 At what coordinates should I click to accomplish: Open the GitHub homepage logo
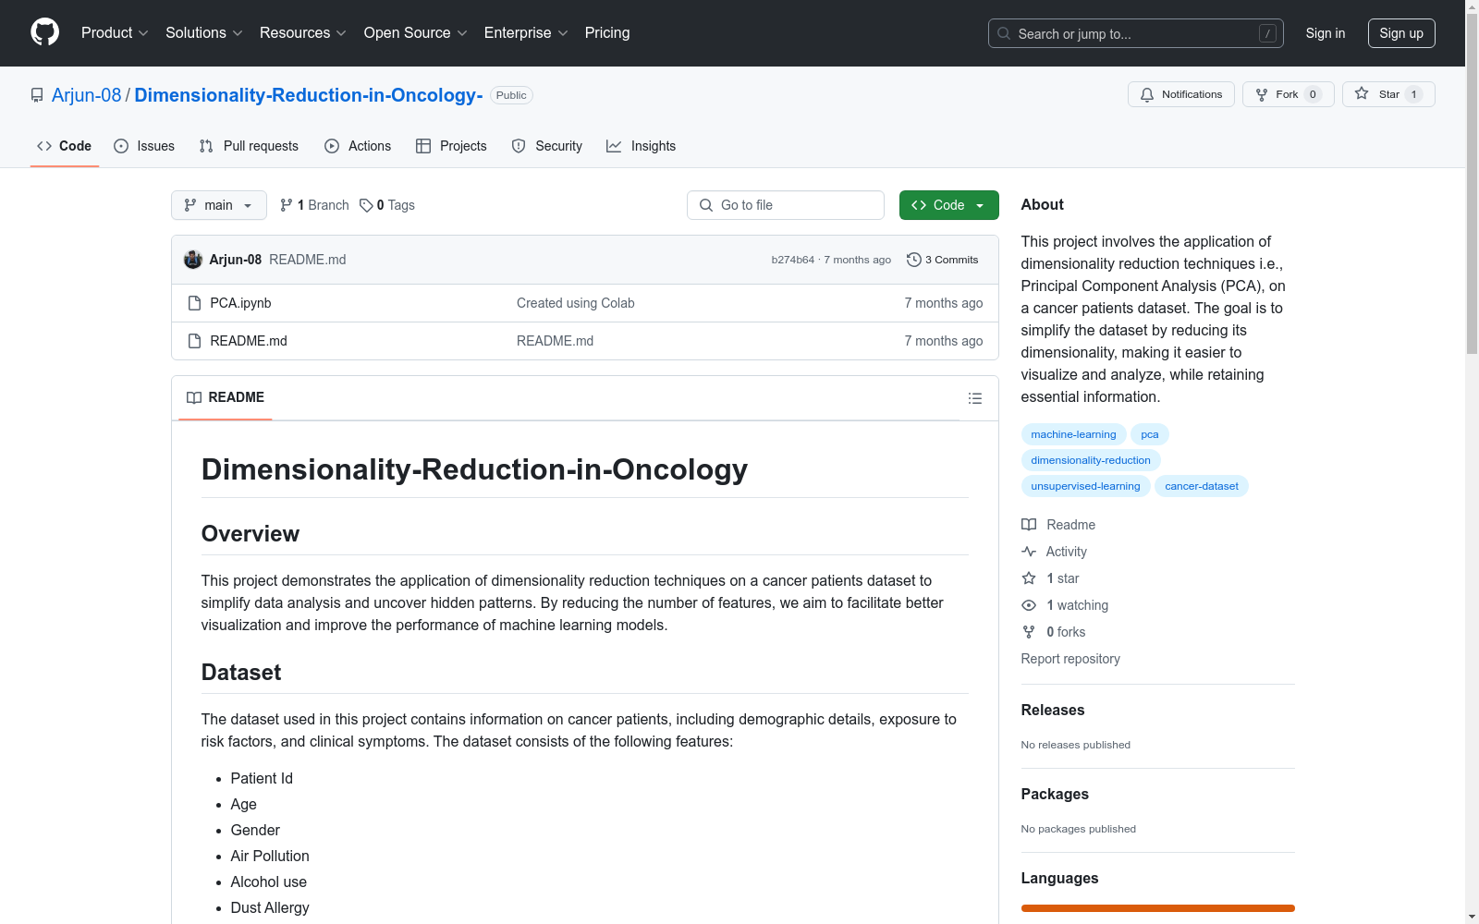click(x=44, y=32)
